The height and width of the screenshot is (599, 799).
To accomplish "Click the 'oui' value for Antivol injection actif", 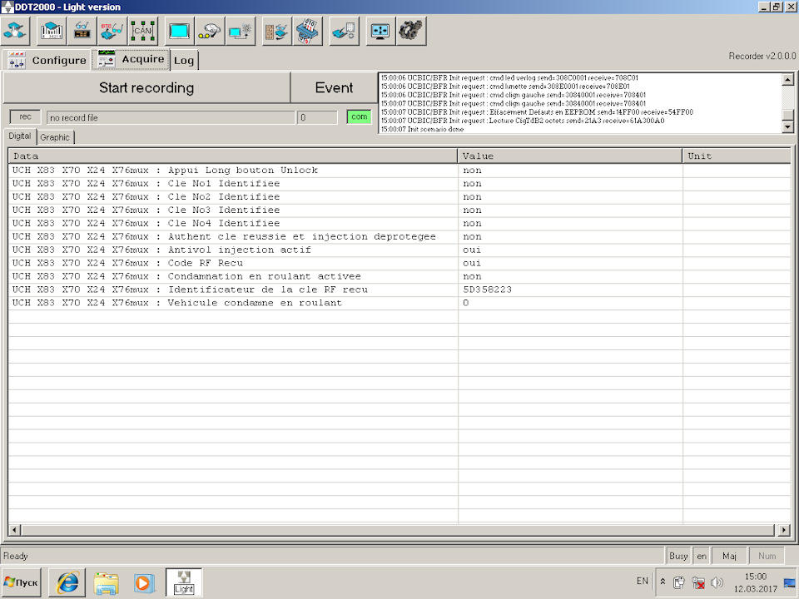I will tap(472, 250).
